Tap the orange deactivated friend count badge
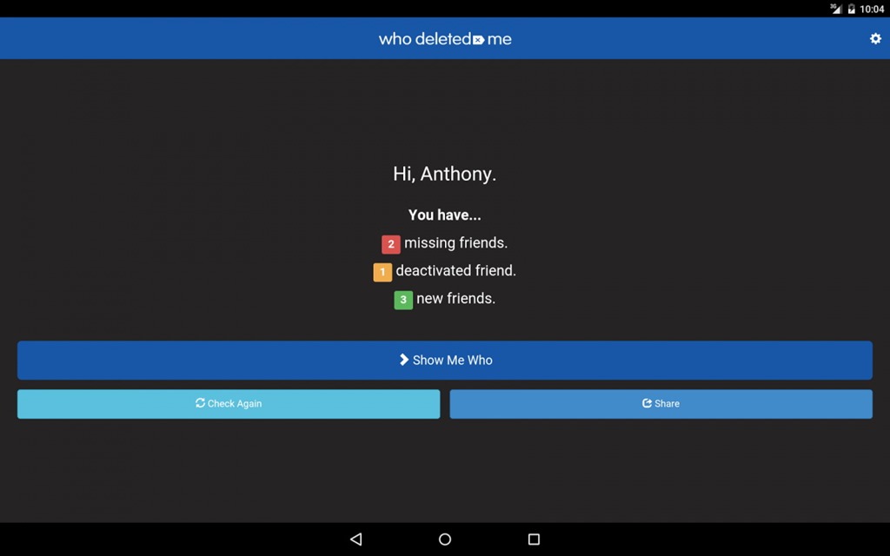Viewport: 890px width, 556px height. tap(382, 272)
